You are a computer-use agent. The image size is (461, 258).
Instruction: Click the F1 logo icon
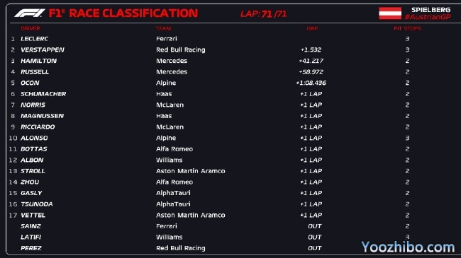click(x=29, y=13)
